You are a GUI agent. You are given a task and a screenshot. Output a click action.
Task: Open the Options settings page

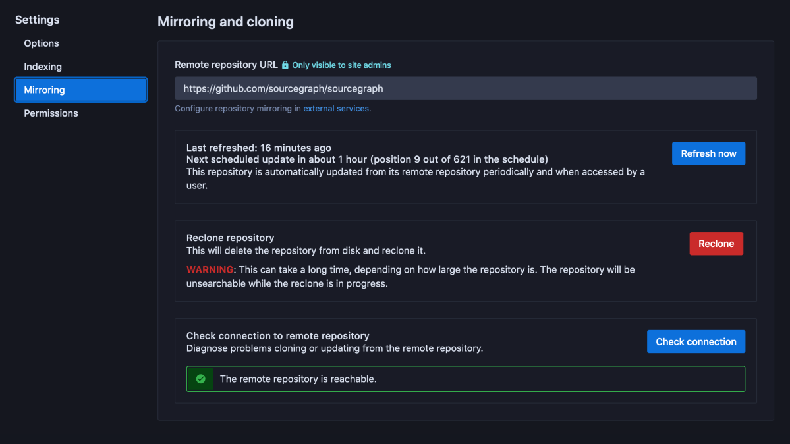(42, 43)
